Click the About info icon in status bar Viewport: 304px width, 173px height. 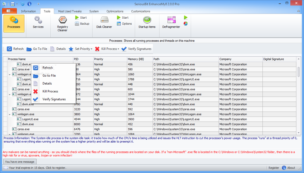pos(284,168)
